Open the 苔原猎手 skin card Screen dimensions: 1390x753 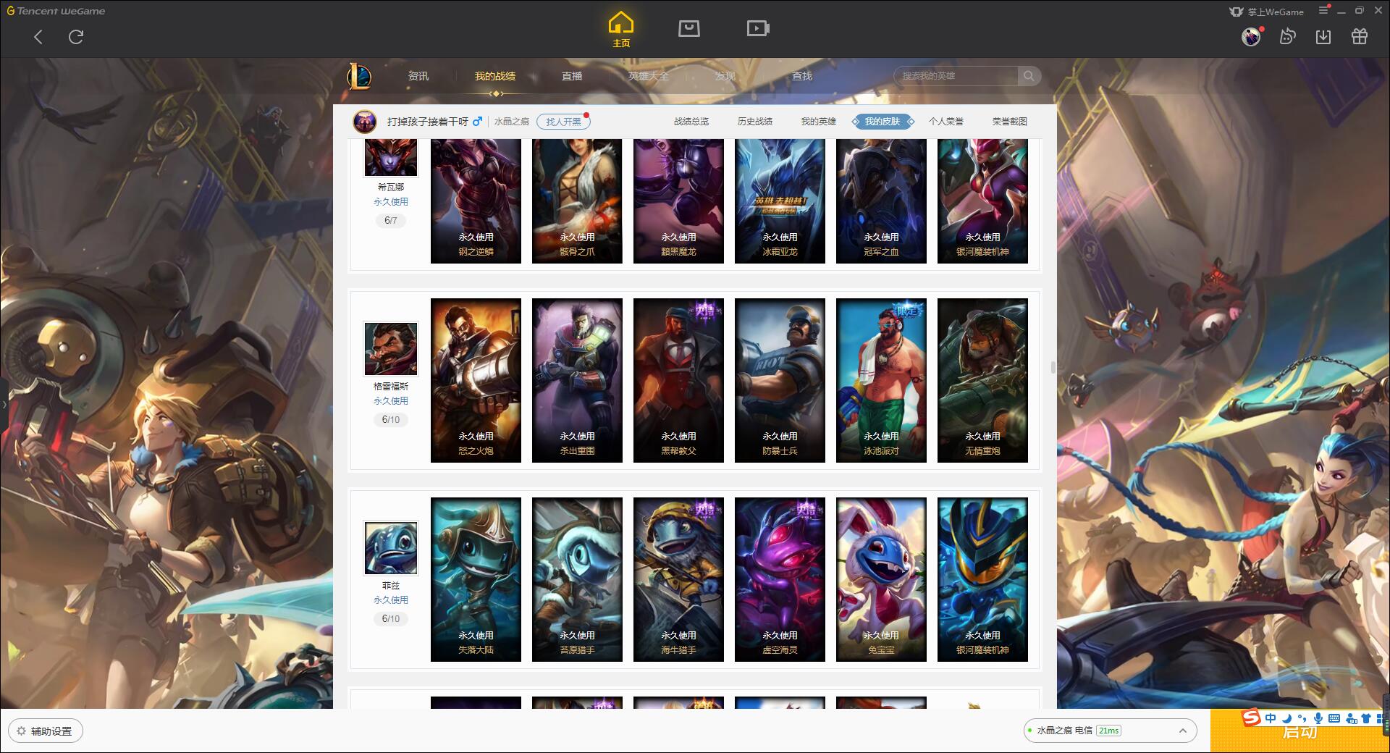coord(577,579)
